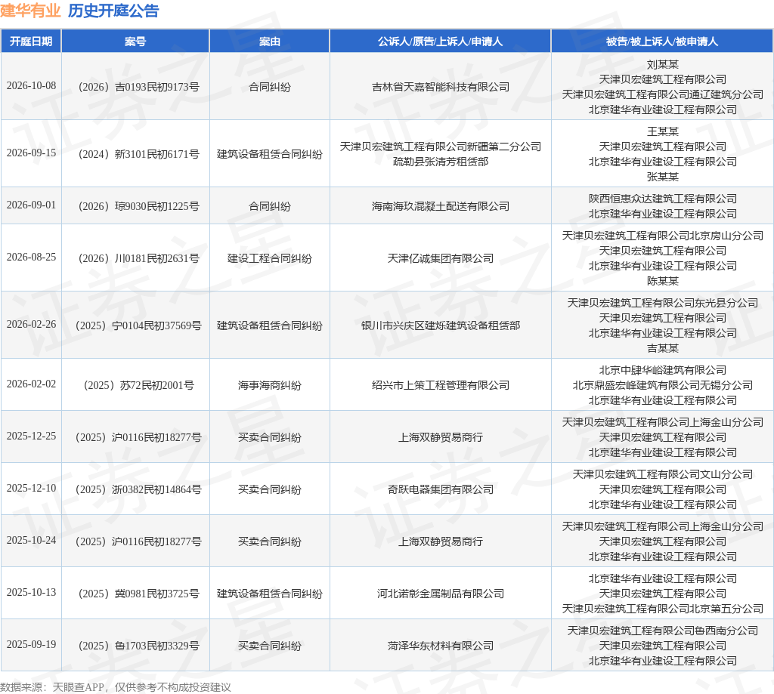Image resolution: width=774 pixels, height=694 pixels.
Task: Click the 案由 column header
Action: click(270, 42)
